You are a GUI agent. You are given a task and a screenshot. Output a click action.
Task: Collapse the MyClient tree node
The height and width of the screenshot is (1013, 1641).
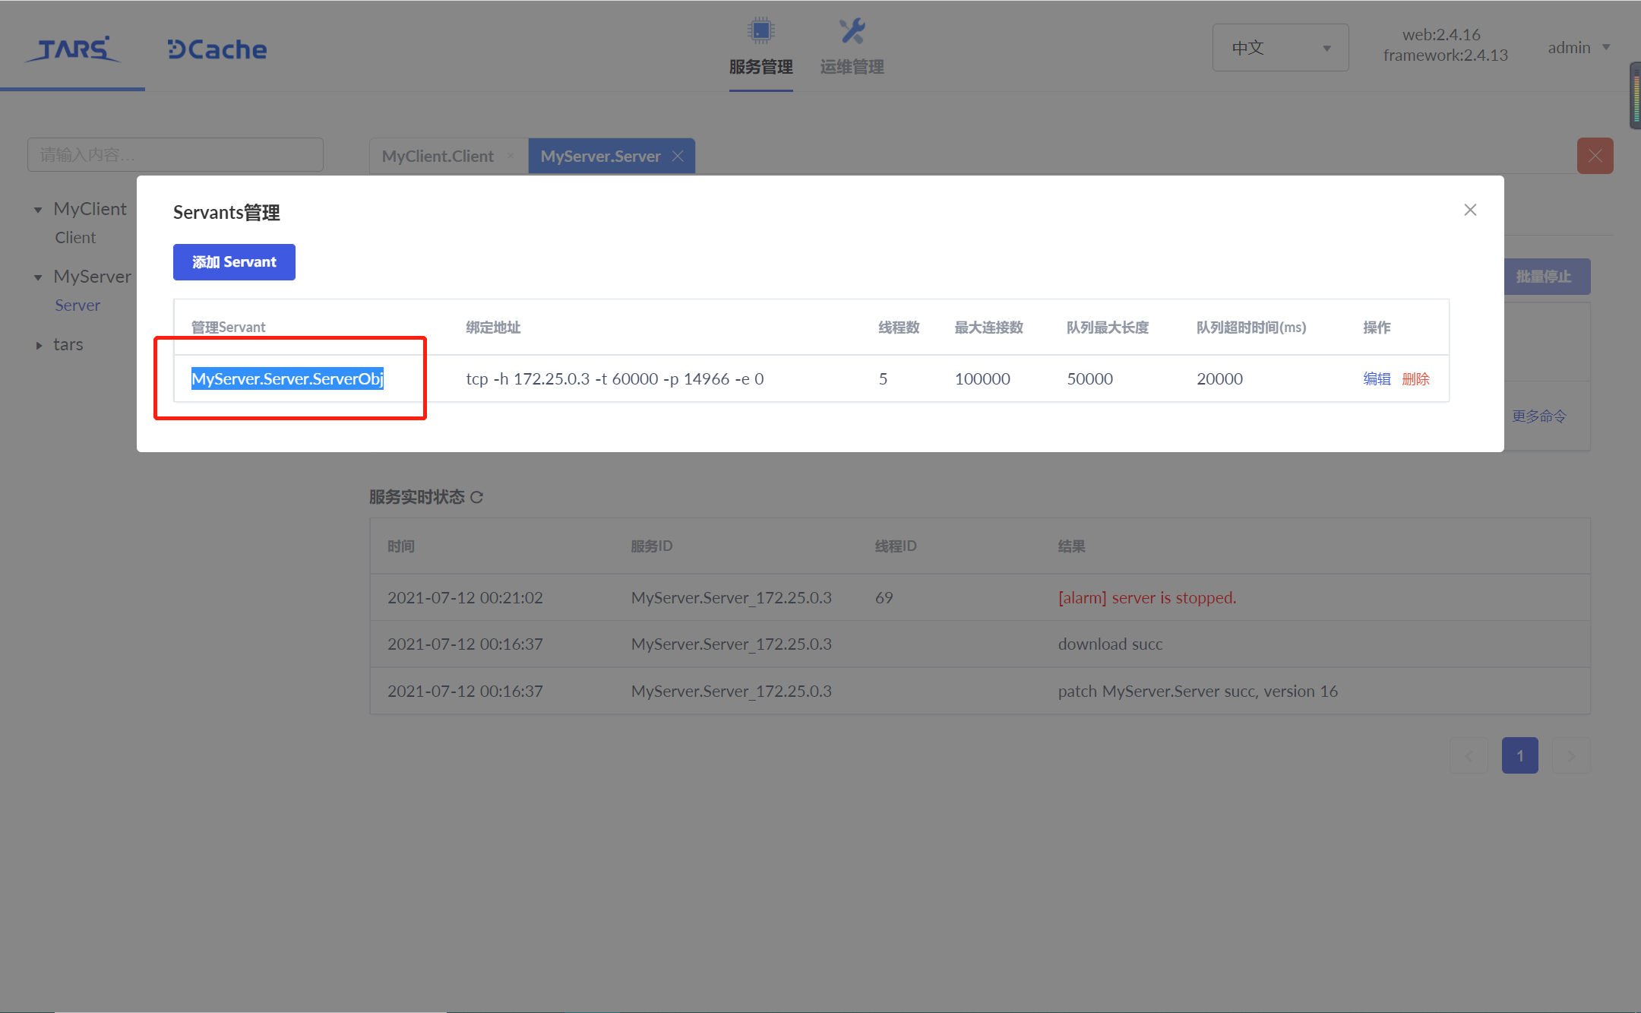[38, 210]
